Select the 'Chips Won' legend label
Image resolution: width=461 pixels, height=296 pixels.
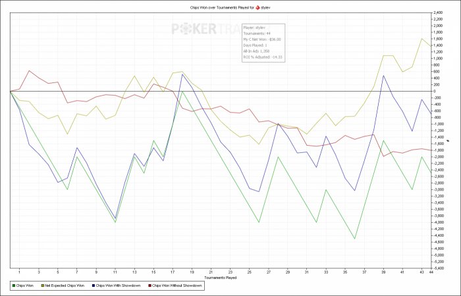tap(25, 285)
